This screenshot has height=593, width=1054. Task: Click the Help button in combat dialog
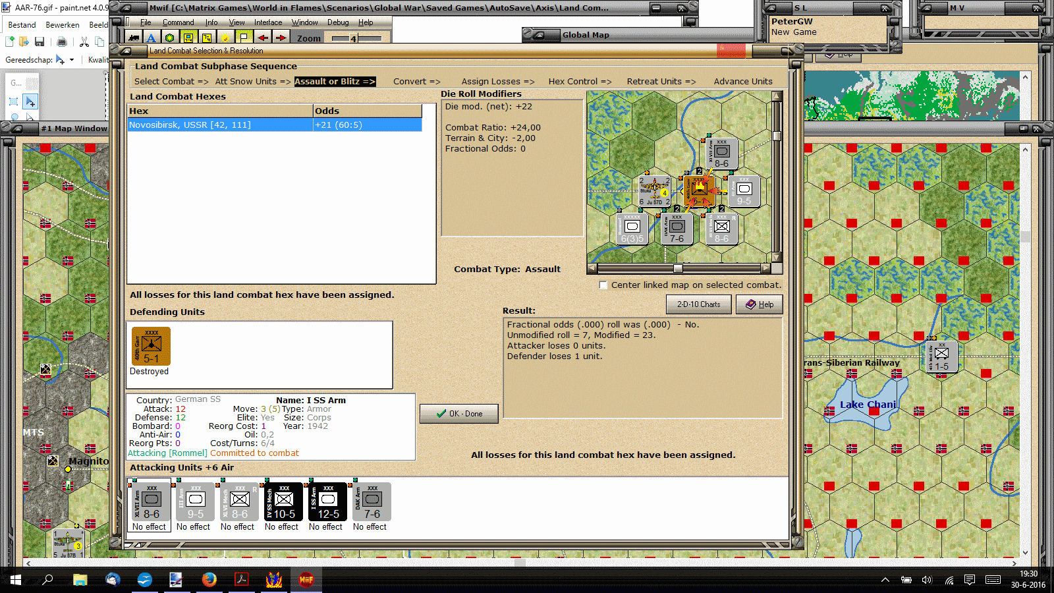[x=759, y=304]
